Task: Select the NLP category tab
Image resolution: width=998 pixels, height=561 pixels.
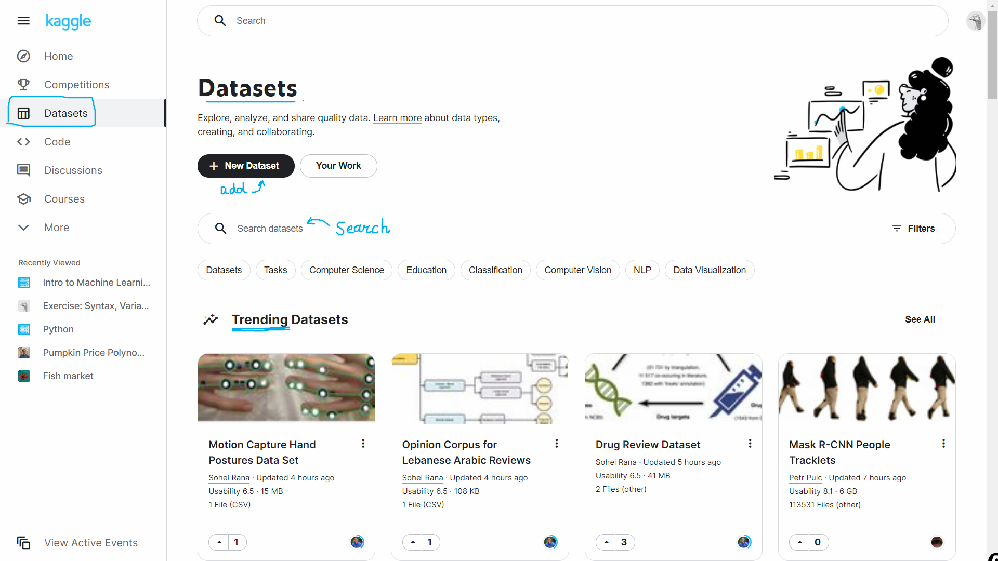Action: click(x=642, y=270)
